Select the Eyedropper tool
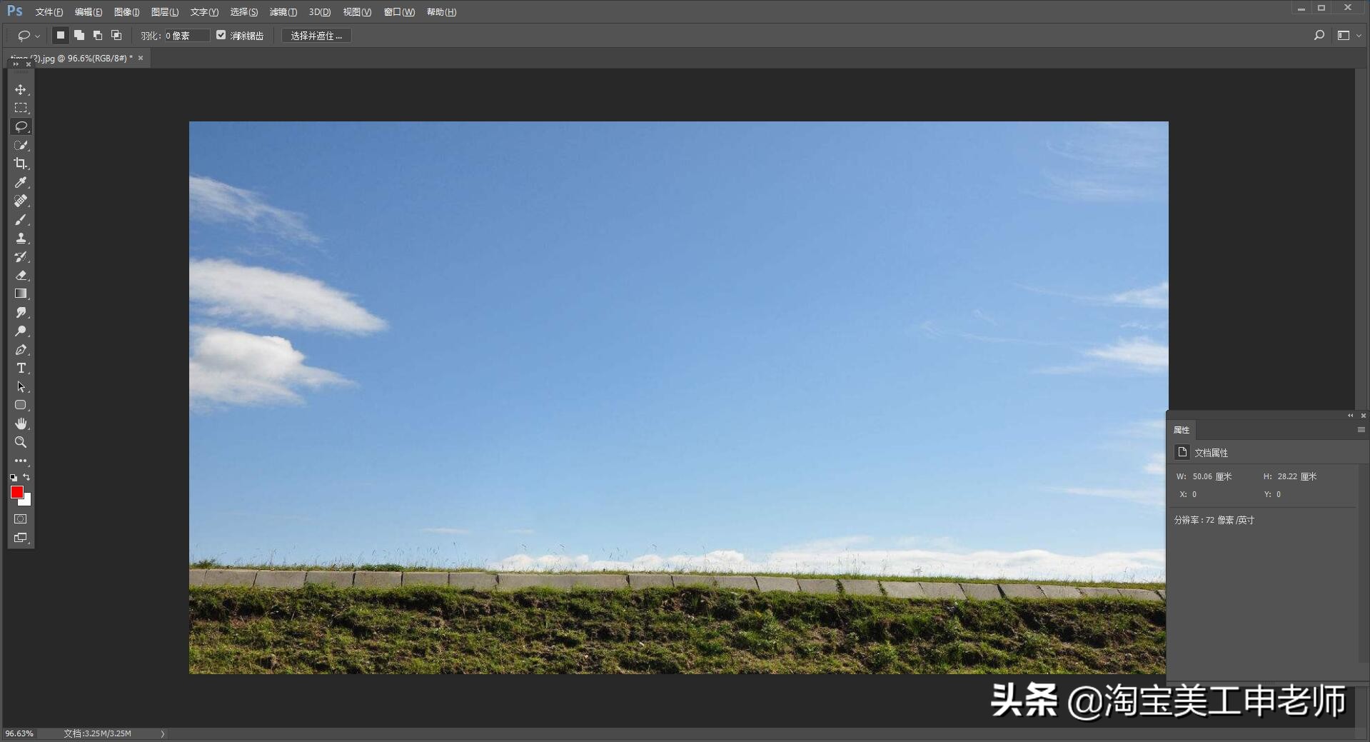 21,182
